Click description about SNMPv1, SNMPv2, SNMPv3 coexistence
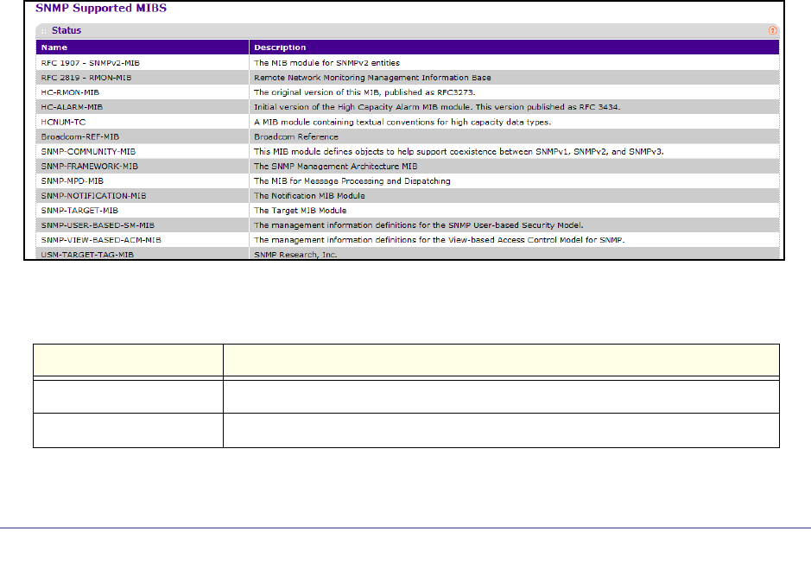Screen dimensions: 811x588 pos(459,151)
